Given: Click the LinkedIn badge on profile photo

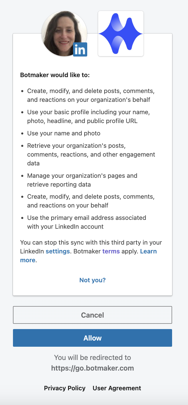Looking at the screenshot, I should click(x=80, y=49).
